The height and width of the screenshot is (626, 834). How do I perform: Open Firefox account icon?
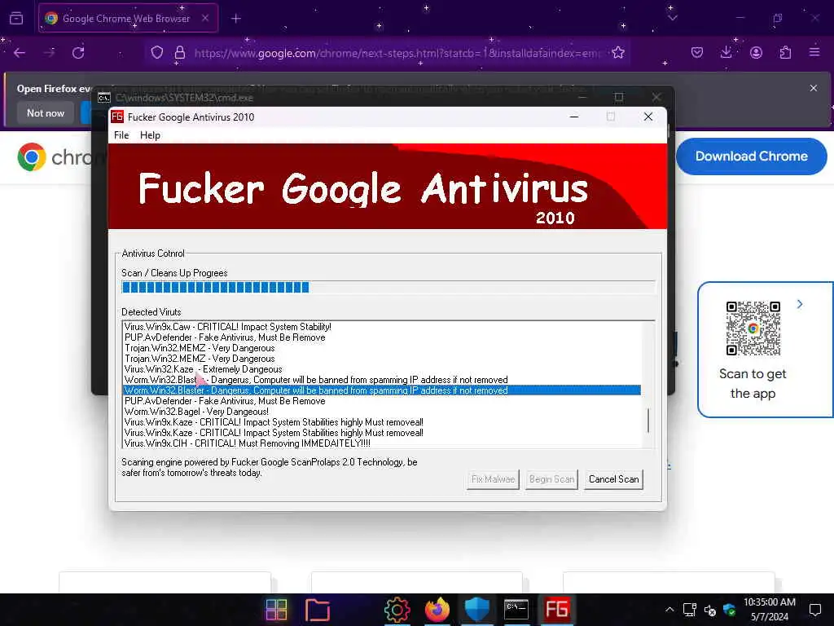tap(756, 53)
